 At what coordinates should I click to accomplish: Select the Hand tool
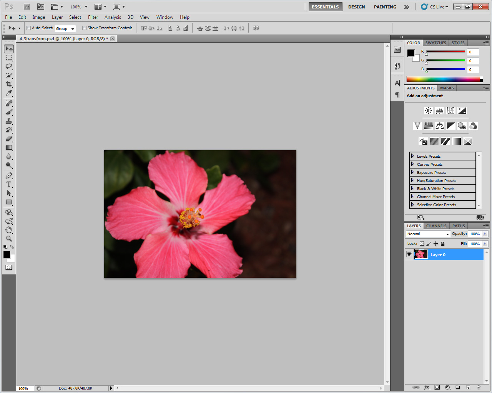point(9,230)
